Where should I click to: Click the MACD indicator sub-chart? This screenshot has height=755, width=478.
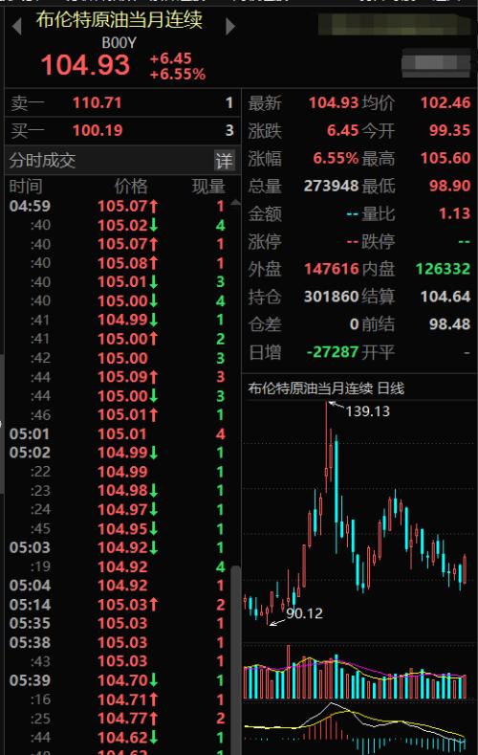358,728
